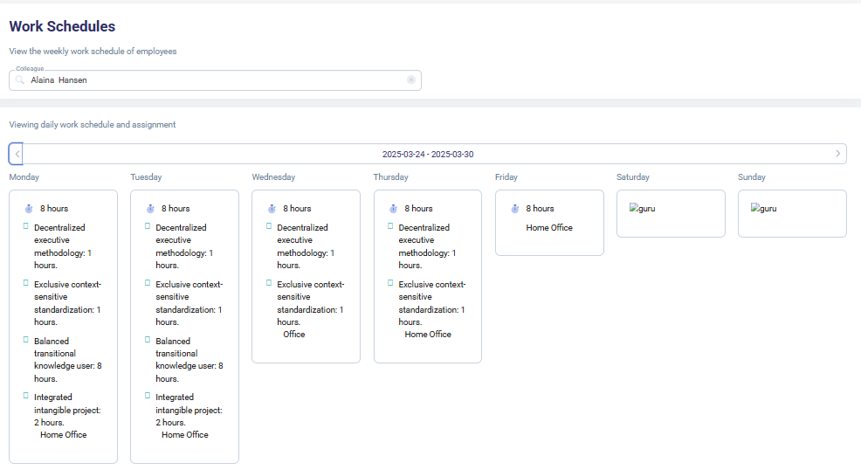Advance to the next week
Image resolution: width=861 pixels, height=470 pixels.
[838, 154]
